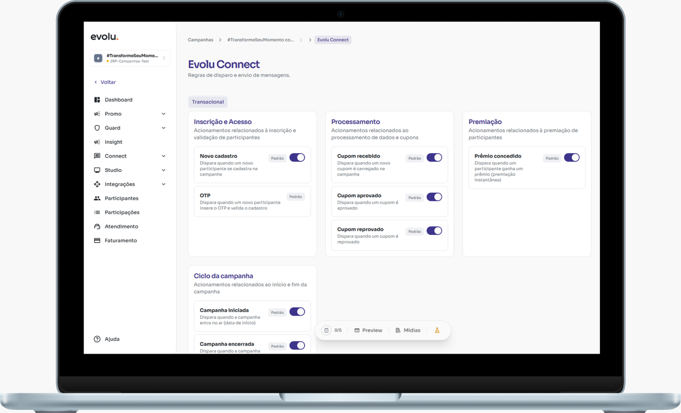Open Preview from the floating toolbar
Screen dimensions: 681x413
pos(368,330)
